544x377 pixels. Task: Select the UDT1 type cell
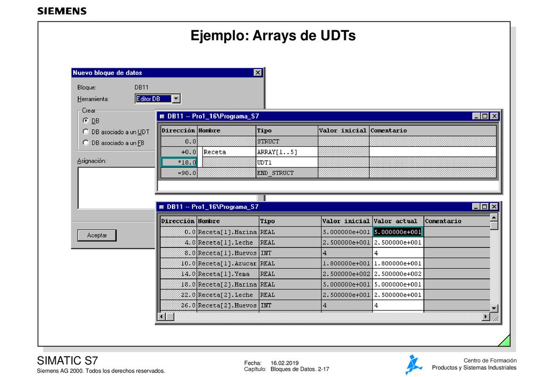click(286, 163)
